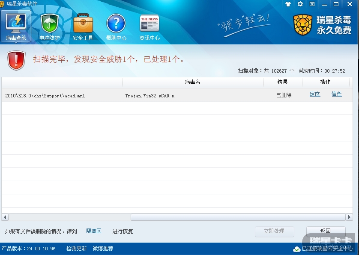Click the 定位 locate link
The height and width of the screenshot is (255, 359).
315,94
